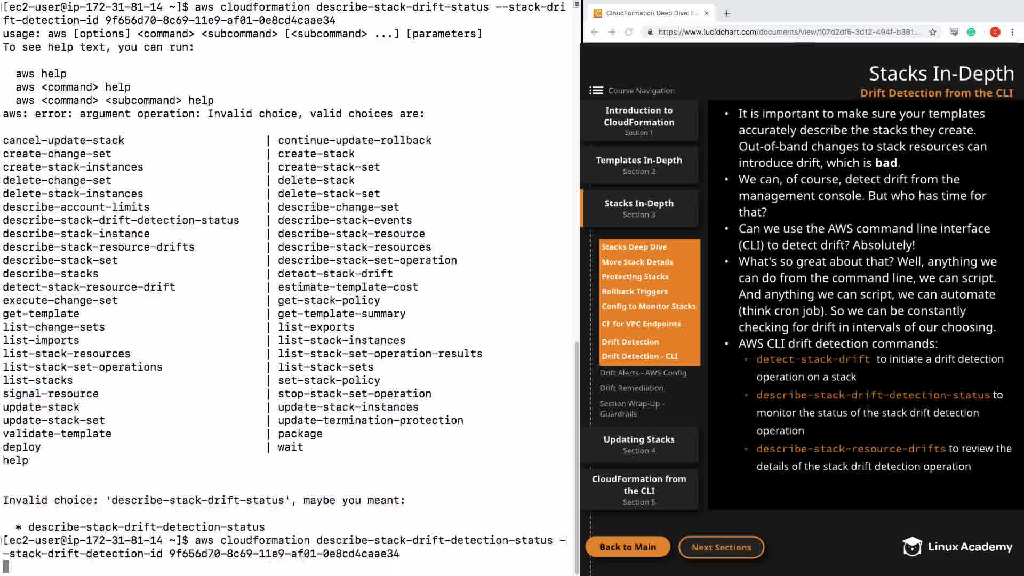Screen dimensions: 1024x576
Task: Click the site lock security icon
Action: coord(650,32)
